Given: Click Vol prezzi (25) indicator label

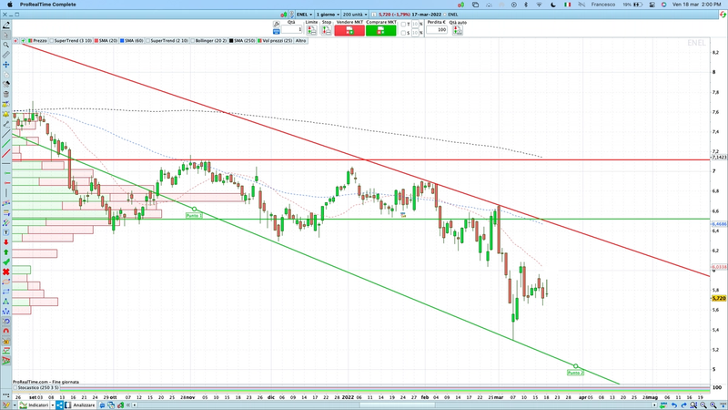Looking at the screenshot, I should tap(278, 41).
